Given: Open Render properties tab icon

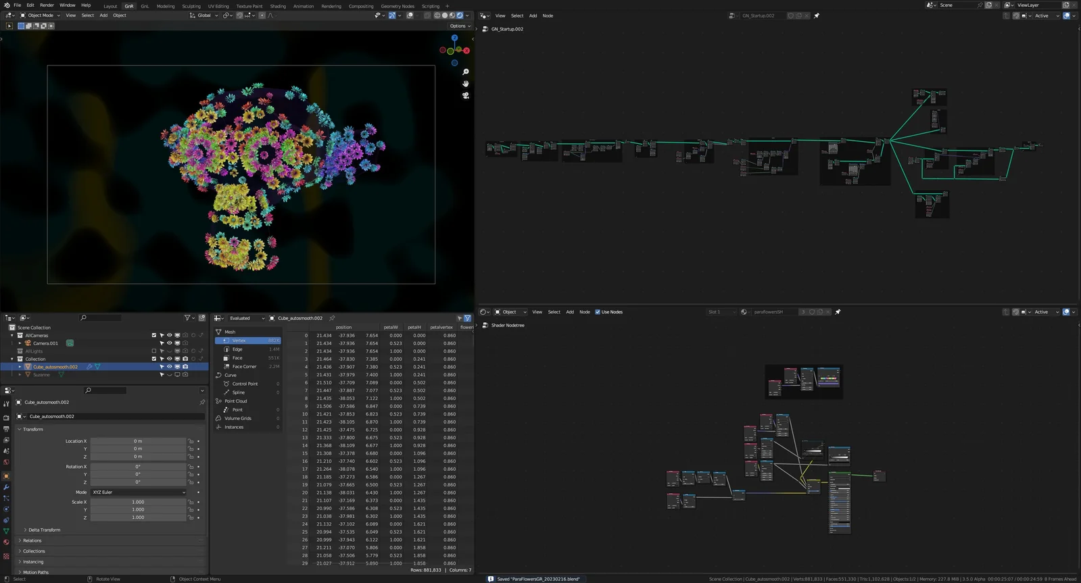Looking at the screenshot, I should 6,418.
